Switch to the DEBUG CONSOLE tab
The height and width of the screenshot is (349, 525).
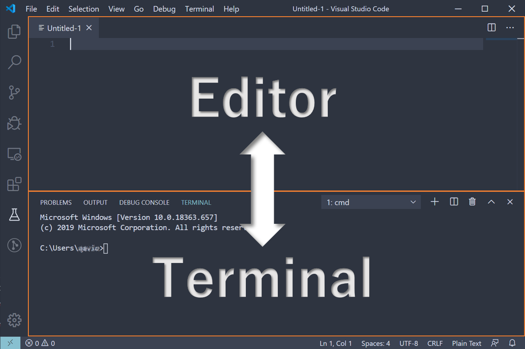[x=145, y=203]
